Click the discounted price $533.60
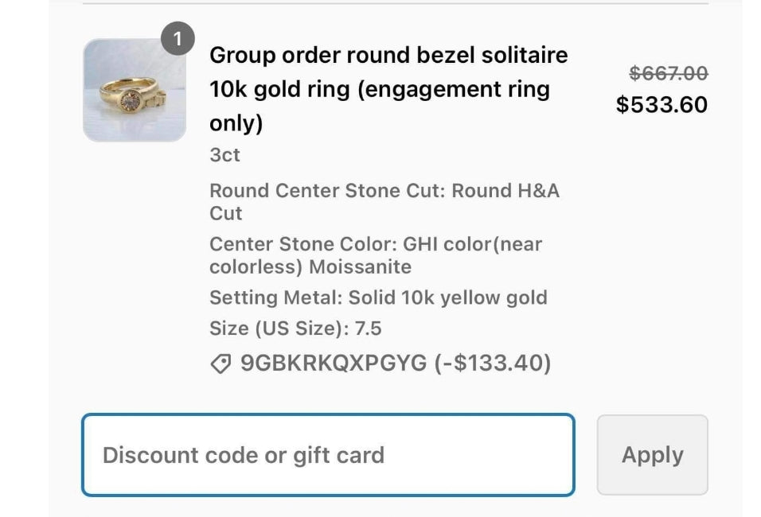This screenshot has width=761, height=517. point(661,104)
